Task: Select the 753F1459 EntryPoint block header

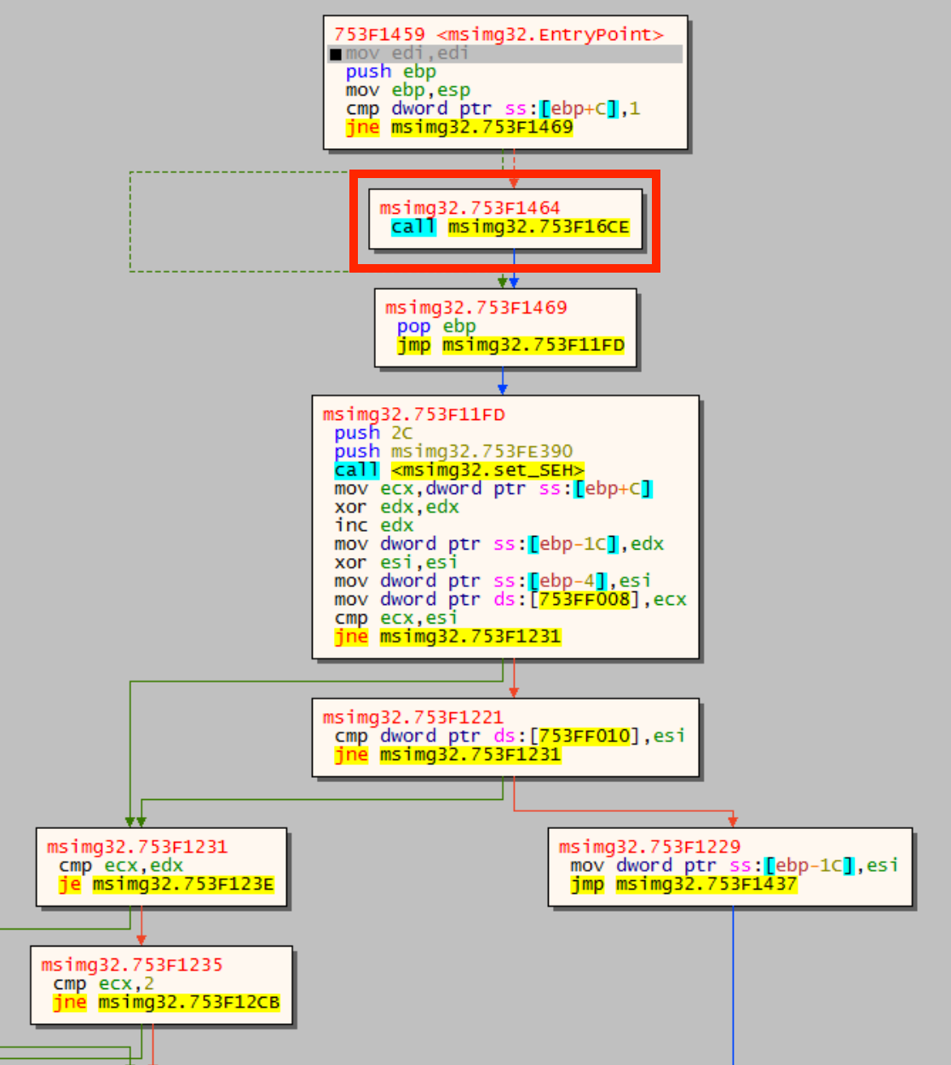Action: (499, 34)
